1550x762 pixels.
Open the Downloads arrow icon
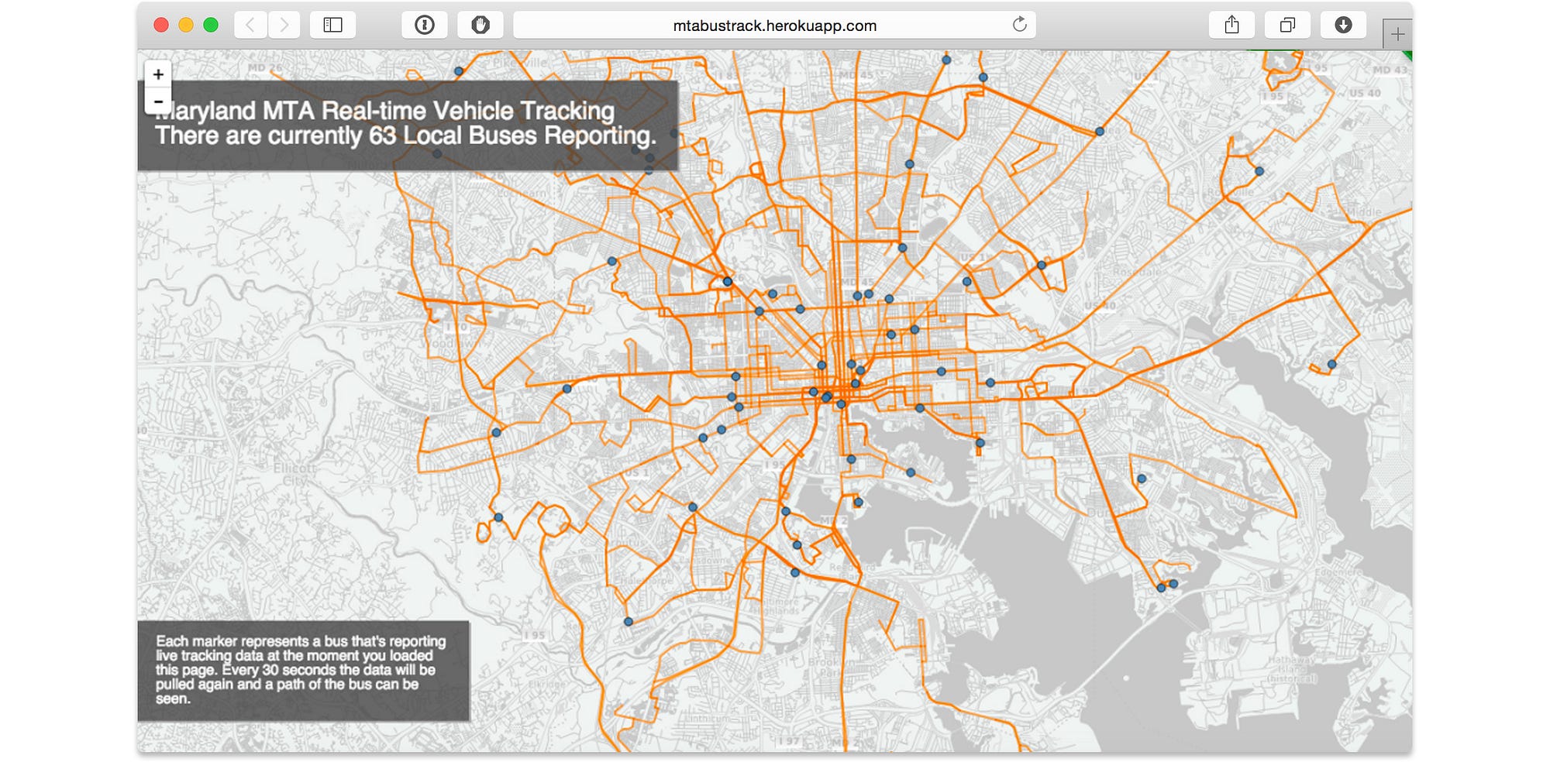pos(1343,25)
